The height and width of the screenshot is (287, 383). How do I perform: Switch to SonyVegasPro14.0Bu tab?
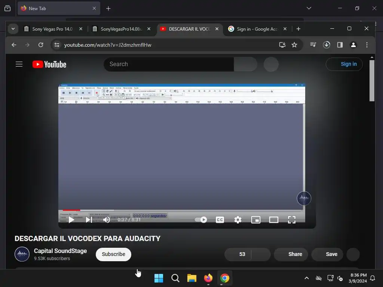tap(121, 29)
